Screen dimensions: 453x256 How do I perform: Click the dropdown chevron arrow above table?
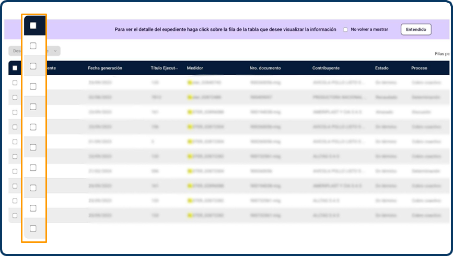point(55,51)
